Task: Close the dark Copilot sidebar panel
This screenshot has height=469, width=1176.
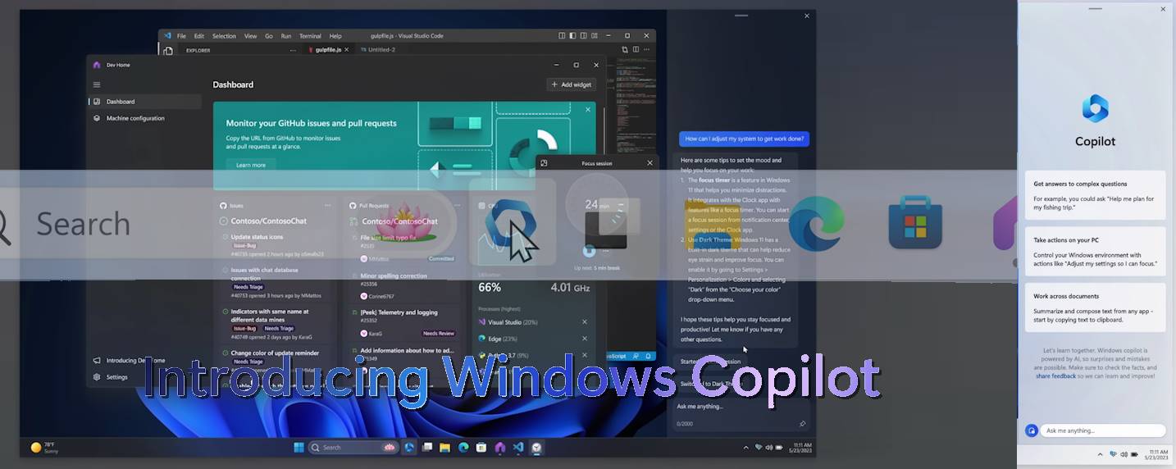Action: [807, 16]
